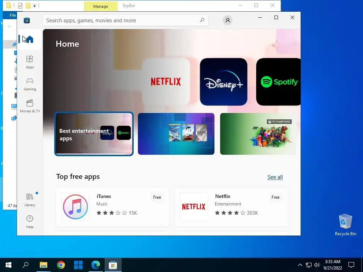Open the Windows Start menu

click(x=9, y=265)
